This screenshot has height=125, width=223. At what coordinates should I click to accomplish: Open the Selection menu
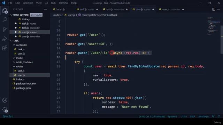pyautogui.click(x=28, y=3)
